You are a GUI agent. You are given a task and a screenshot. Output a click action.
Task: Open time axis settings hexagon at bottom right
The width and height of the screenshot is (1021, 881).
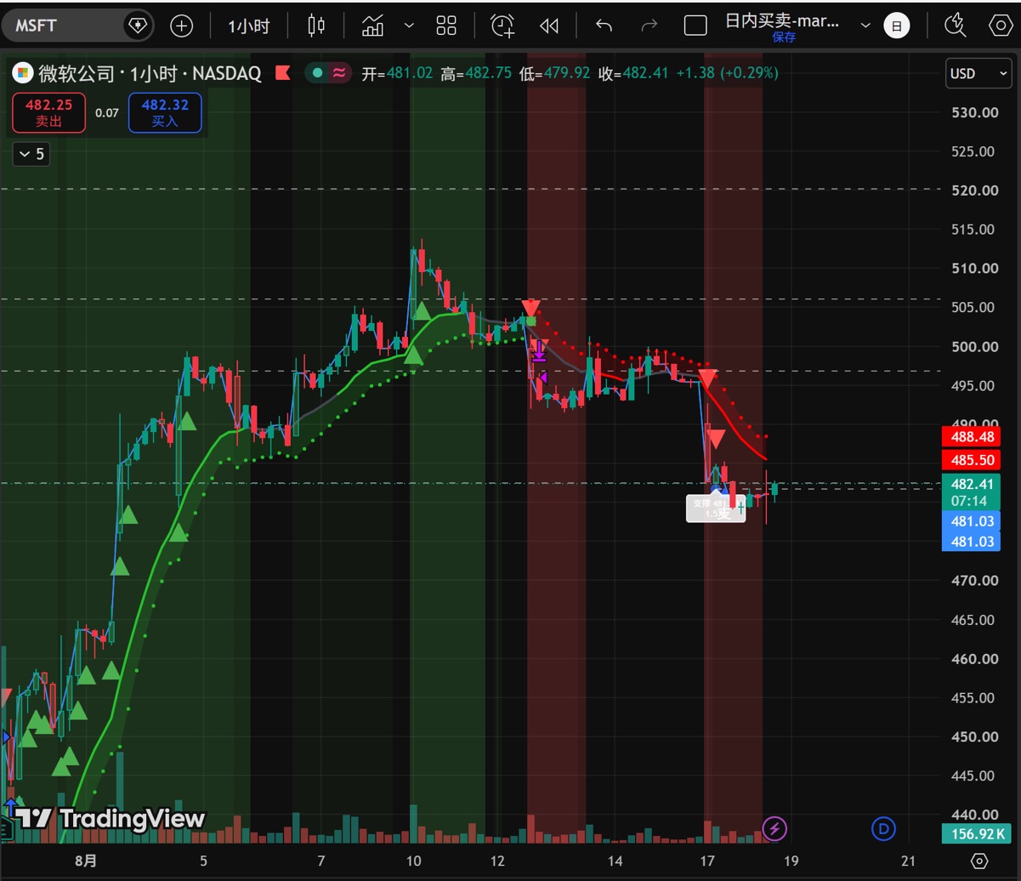click(x=979, y=861)
